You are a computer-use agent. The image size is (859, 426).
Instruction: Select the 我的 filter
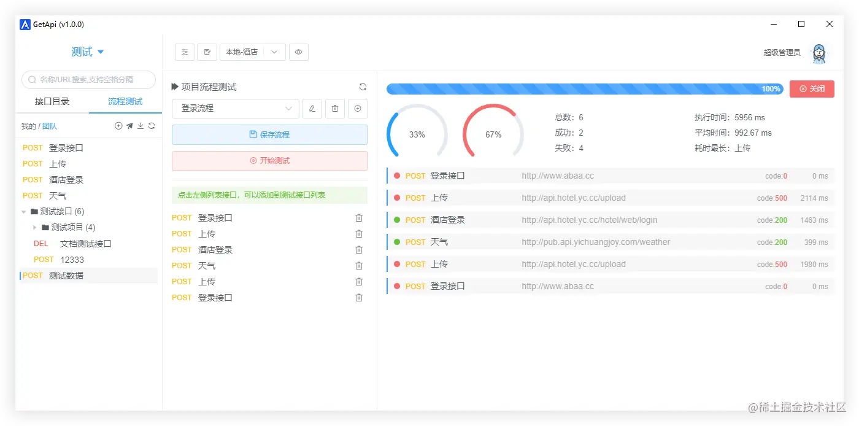tap(28, 126)
